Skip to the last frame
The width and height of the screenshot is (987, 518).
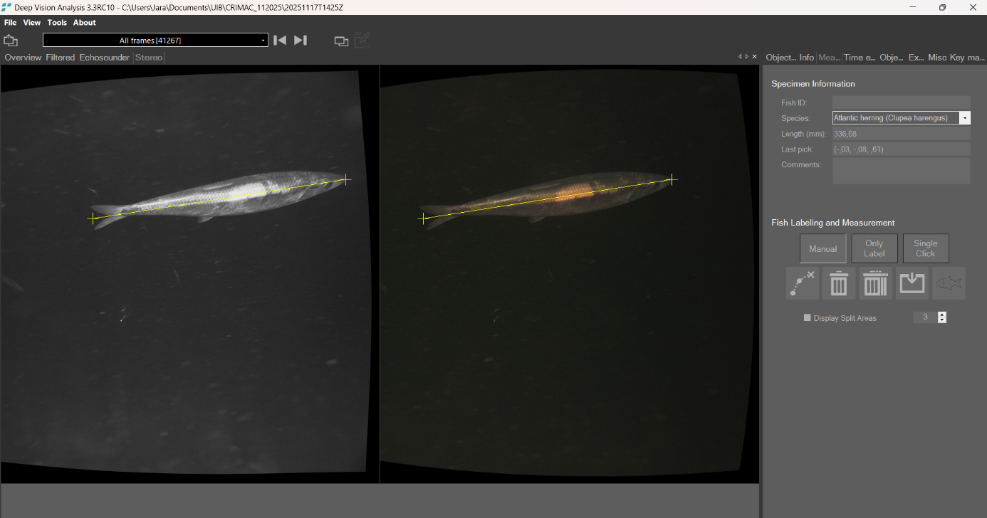click(301, 41)
